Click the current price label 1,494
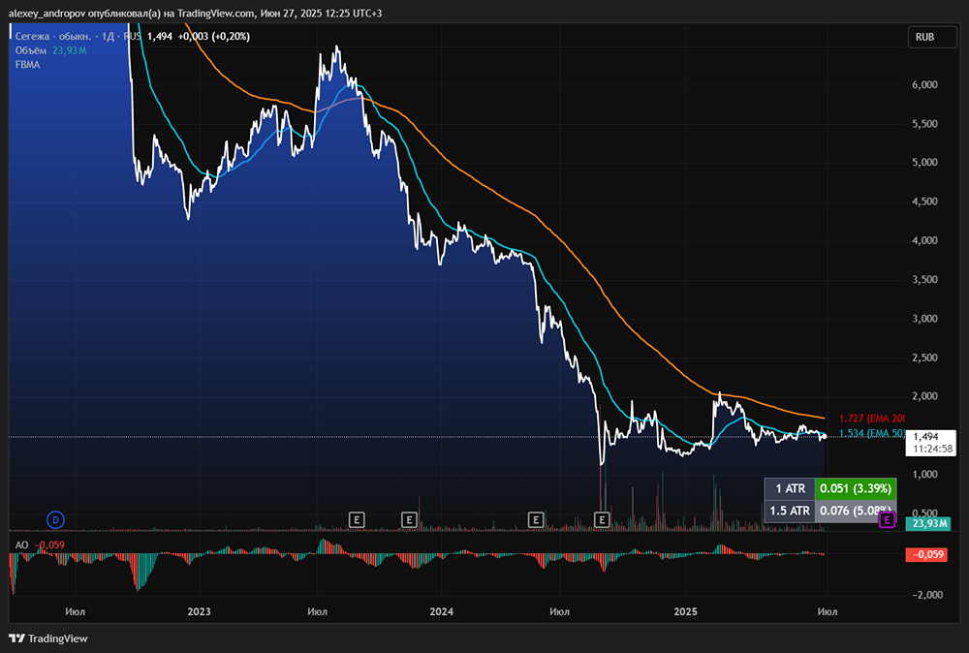 930,443
